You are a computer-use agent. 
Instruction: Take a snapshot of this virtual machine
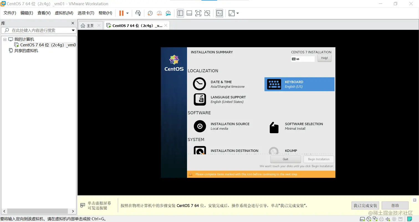coord(150,13)
